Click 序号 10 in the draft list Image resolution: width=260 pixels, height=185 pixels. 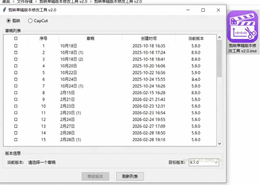(43, 106)
